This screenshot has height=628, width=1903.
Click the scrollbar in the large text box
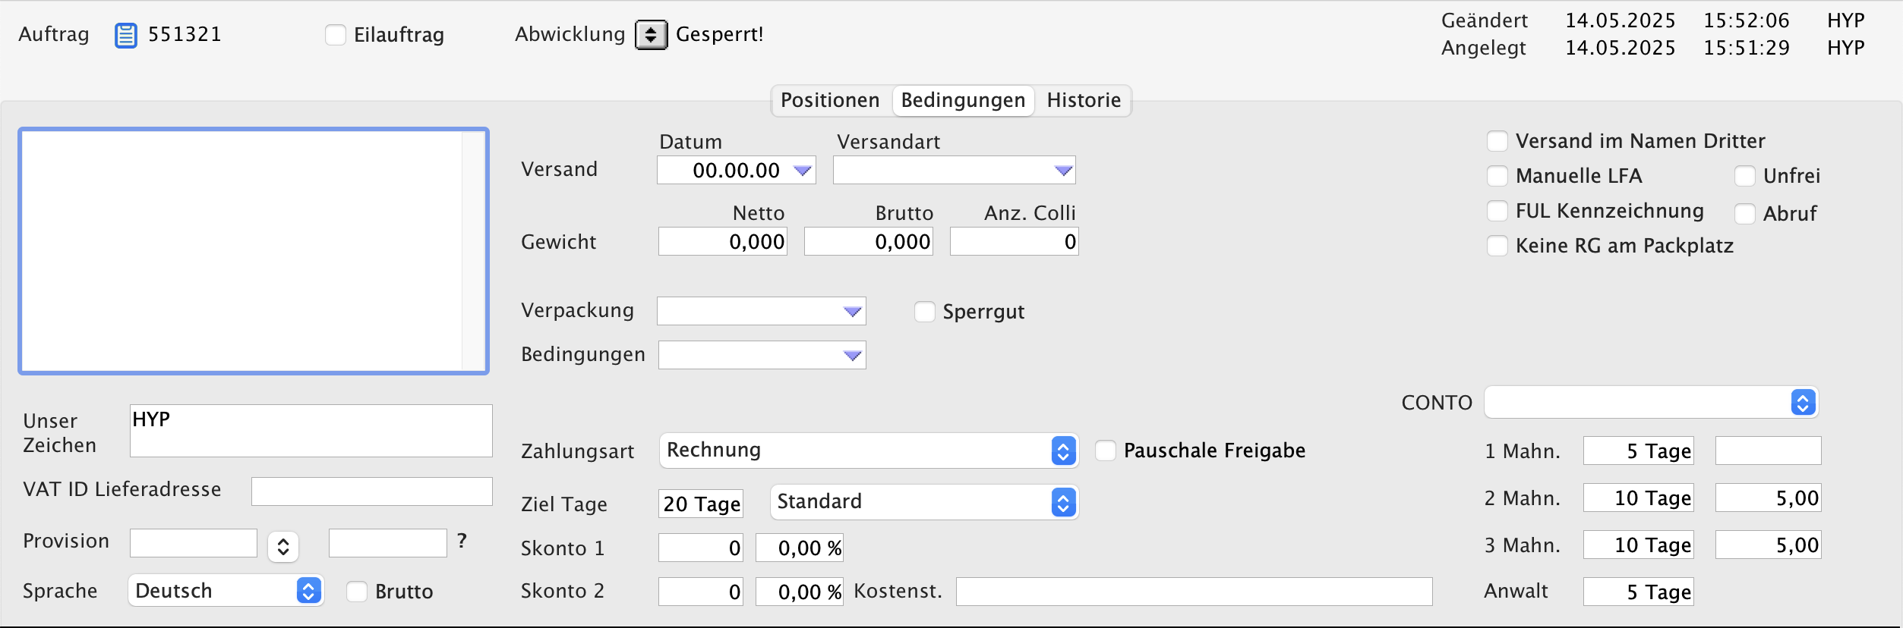coord(473,250)
